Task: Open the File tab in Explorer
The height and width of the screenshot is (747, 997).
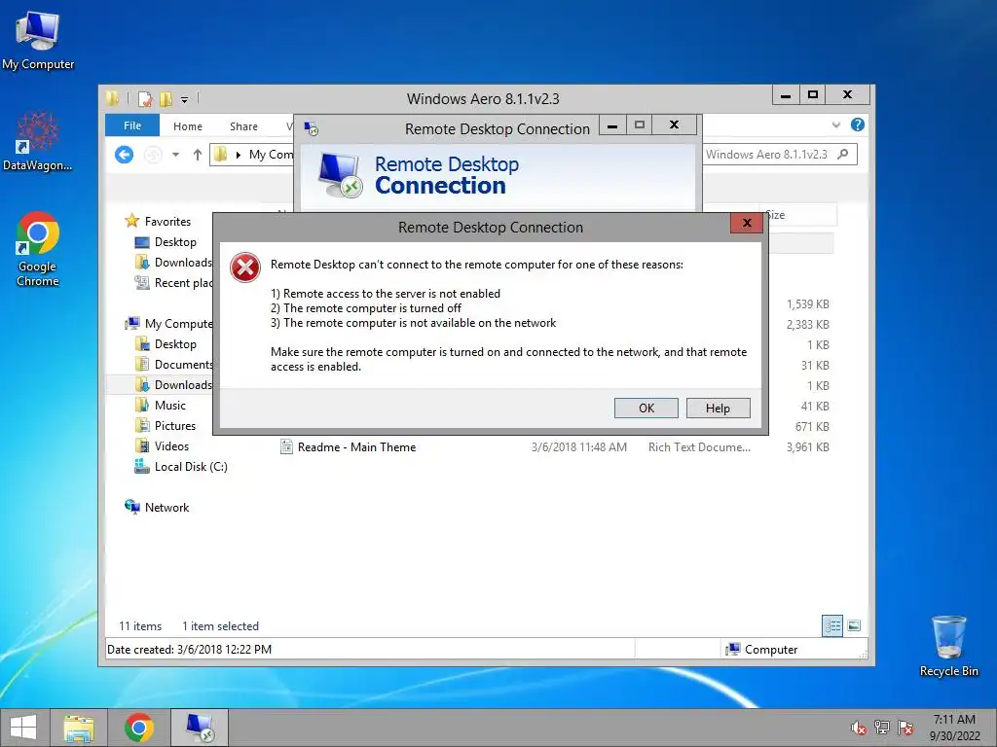Action: (x=132, y=125)
